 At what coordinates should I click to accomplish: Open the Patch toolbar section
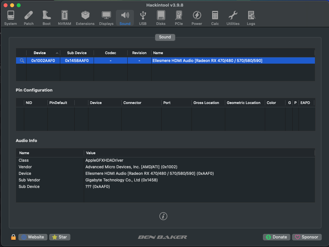(29, 18)
